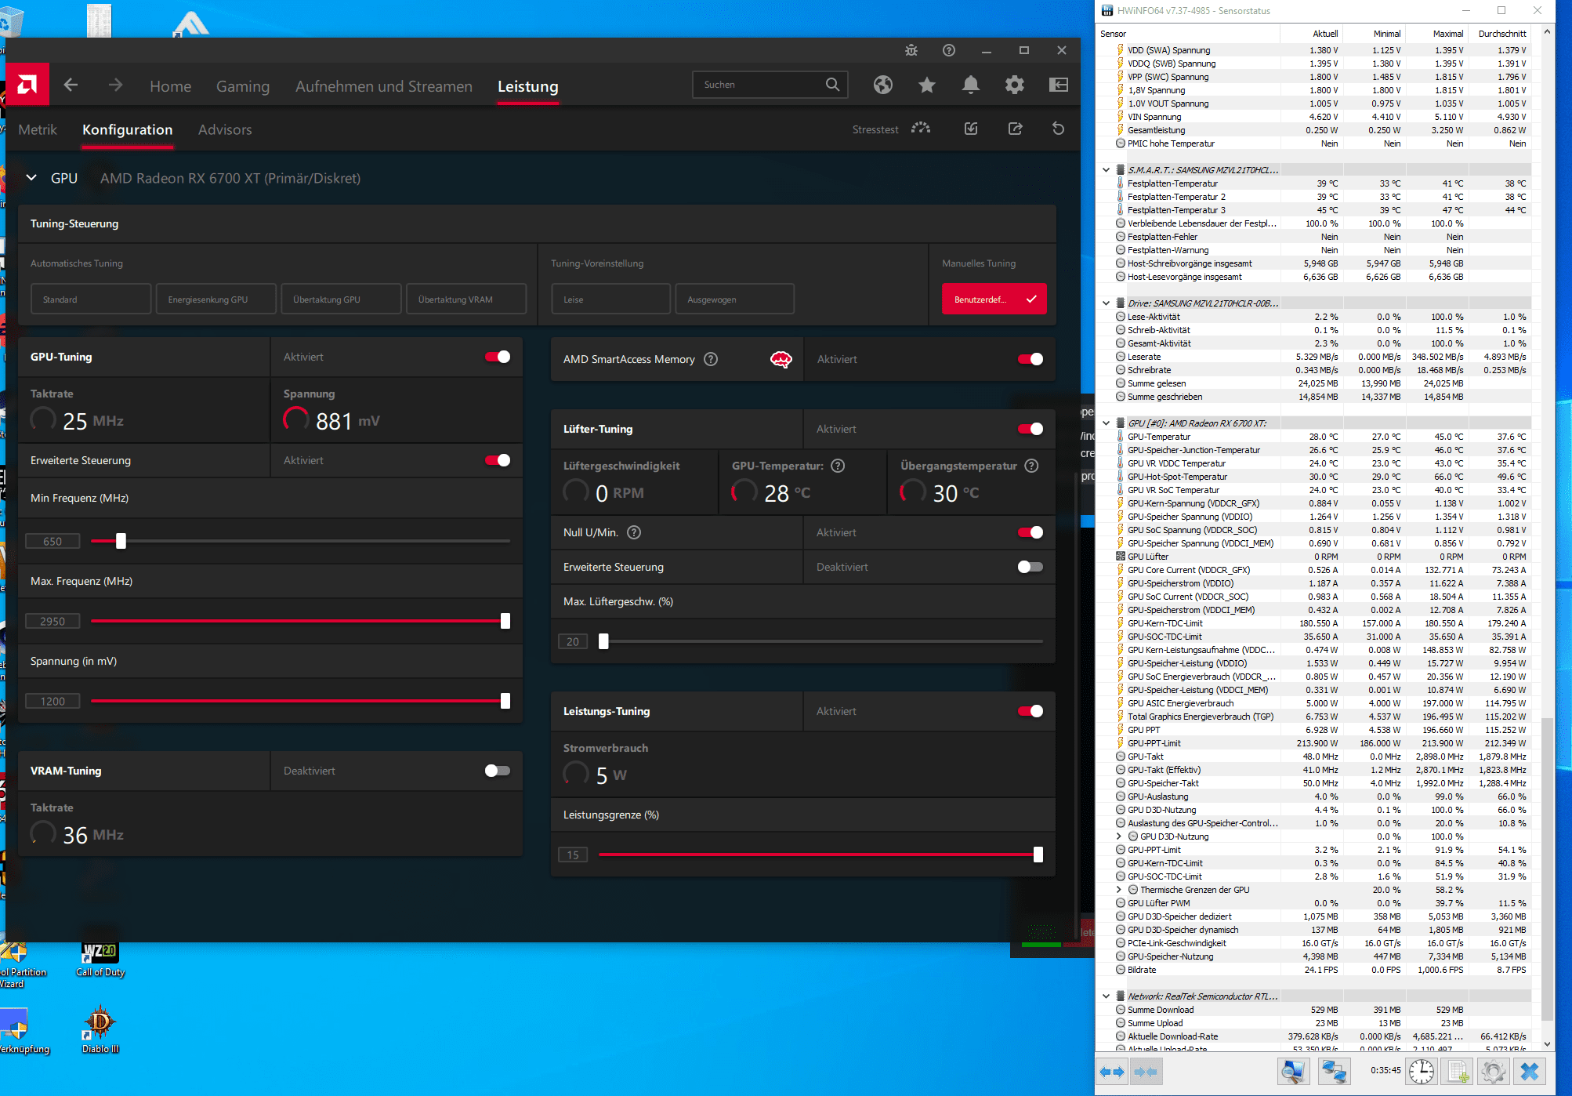1572x1096 pixels.
Task: Expand HWiNFO columns with double arrows
Action: coord(1112,1072)
